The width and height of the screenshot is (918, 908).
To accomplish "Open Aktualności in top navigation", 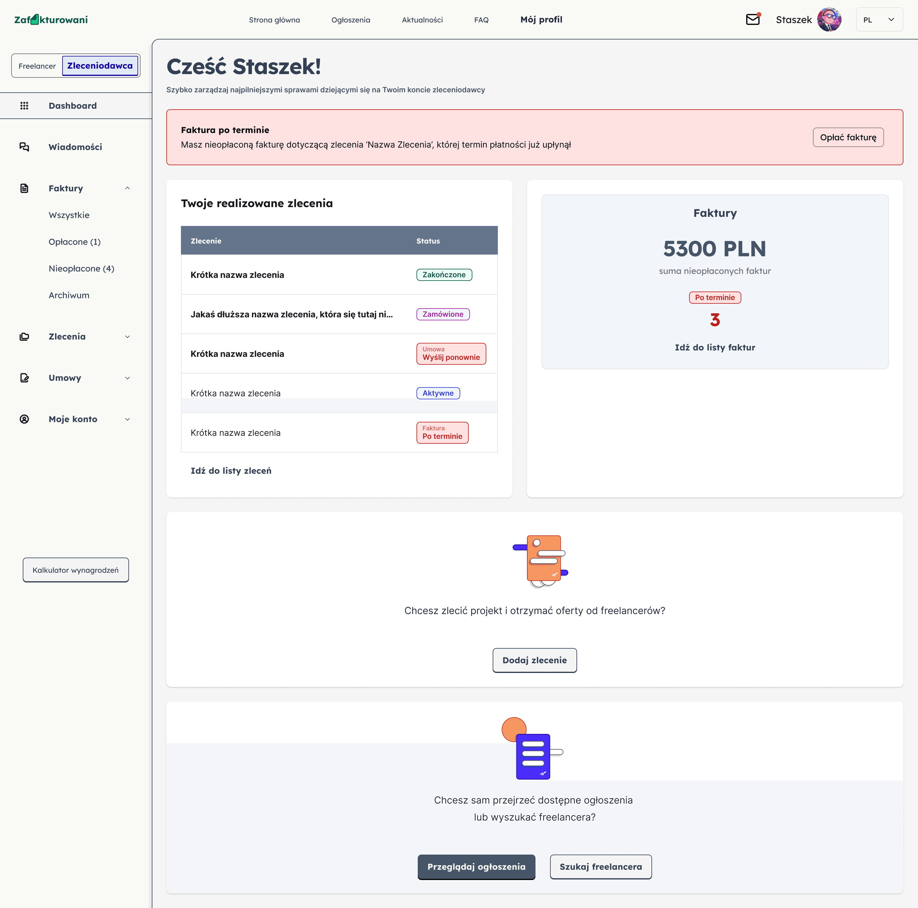I will point(422,20).
